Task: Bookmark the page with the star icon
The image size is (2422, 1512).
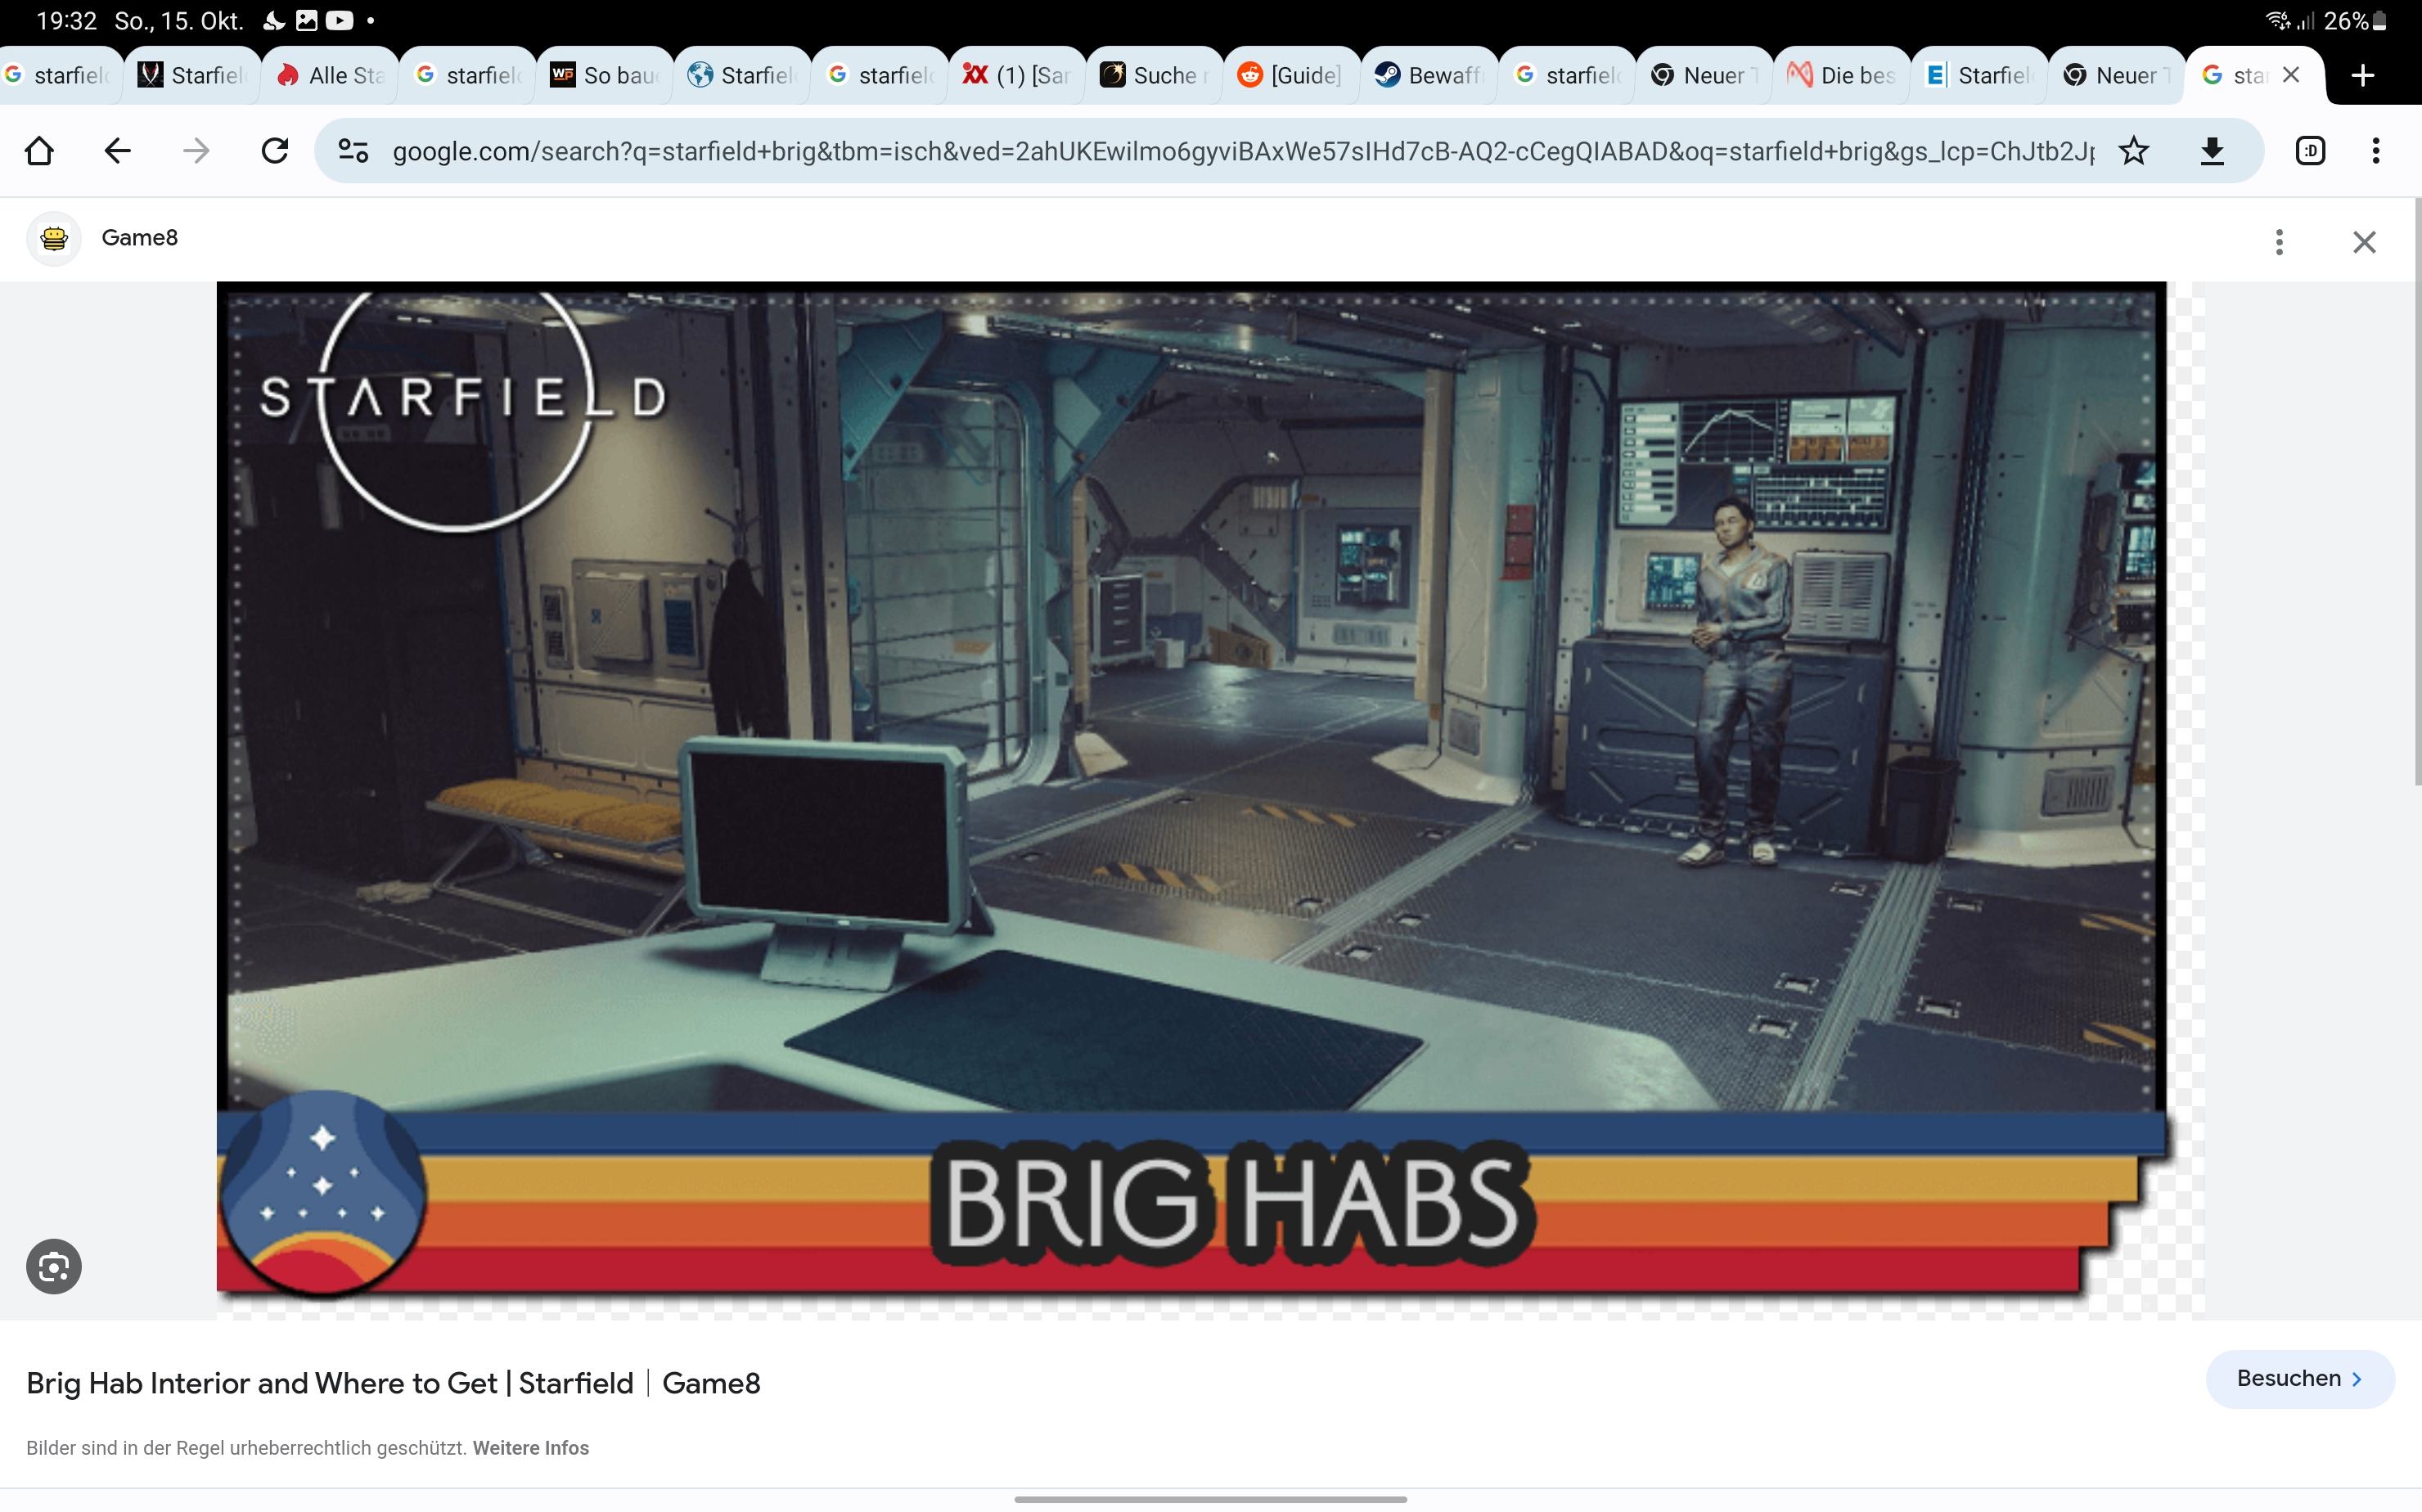Action: [x=2133, y=151]
